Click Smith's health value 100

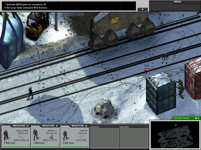(65, 143)
